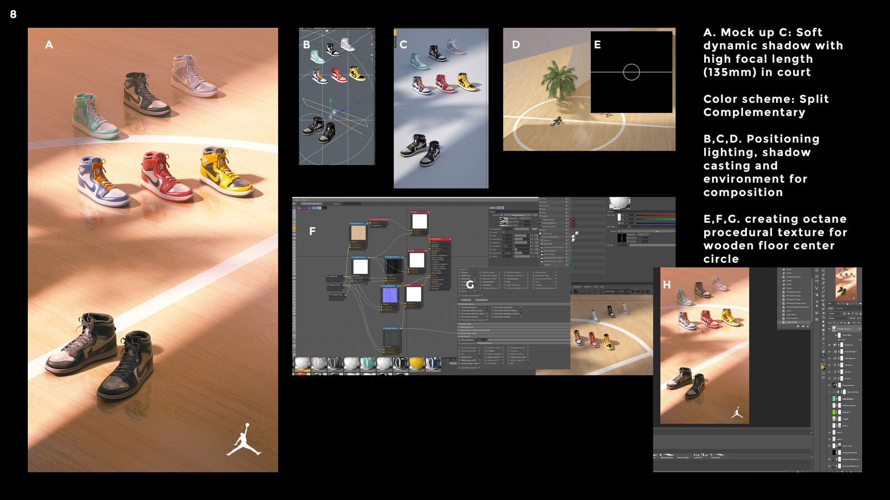This screenshot has height=500, width=890.
Task: Expand the Lighting passes section
Action: pyautogui.click(x=513, y=327)
